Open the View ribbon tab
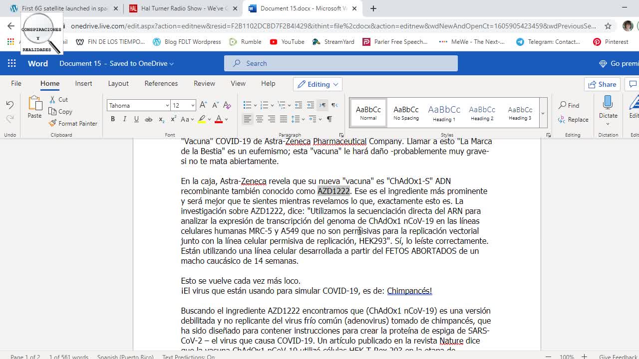 pyautogui.click(x=238, y=84)
